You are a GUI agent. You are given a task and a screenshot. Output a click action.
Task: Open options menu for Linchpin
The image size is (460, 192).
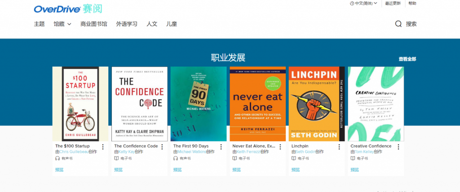(x=339, y=147)
